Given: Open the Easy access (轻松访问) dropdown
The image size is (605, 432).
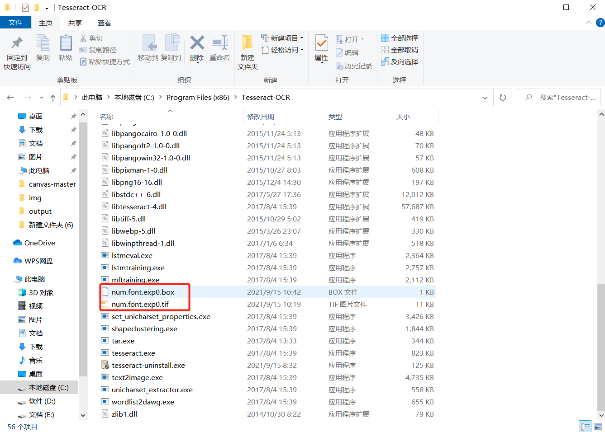Looking at the screenshot, I should (282, 50).
